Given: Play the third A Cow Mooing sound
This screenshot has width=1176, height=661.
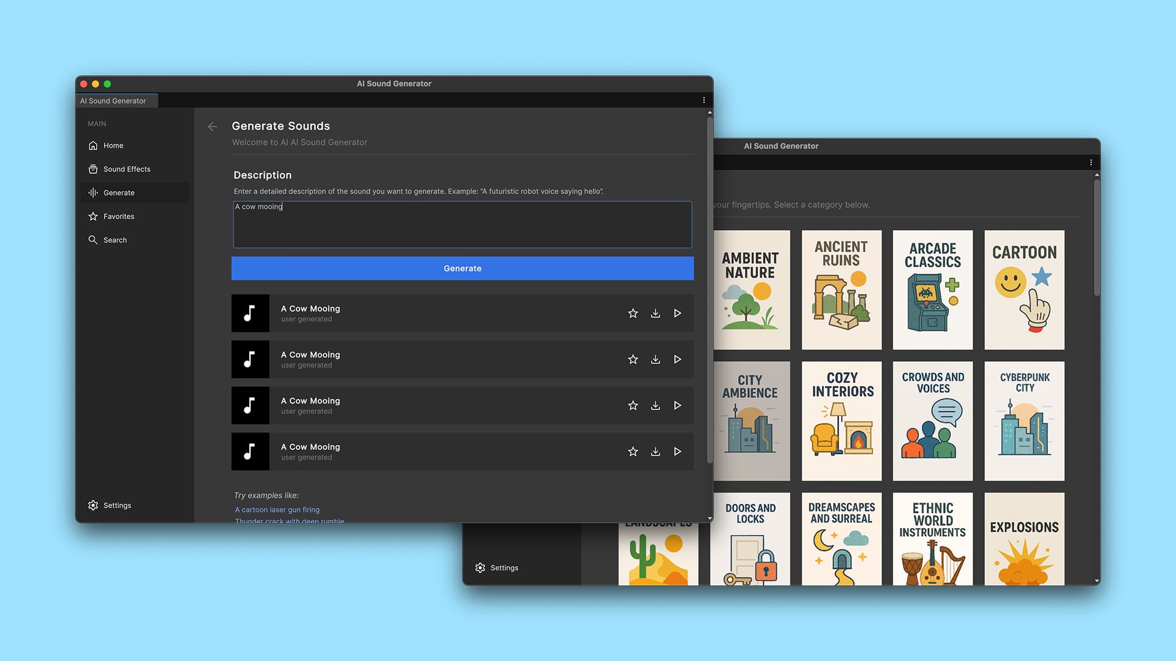Looking at the screenshot, I should click(677, 405).
